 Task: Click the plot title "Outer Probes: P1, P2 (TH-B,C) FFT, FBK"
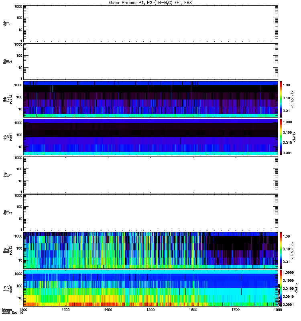[x=150, y=3]
